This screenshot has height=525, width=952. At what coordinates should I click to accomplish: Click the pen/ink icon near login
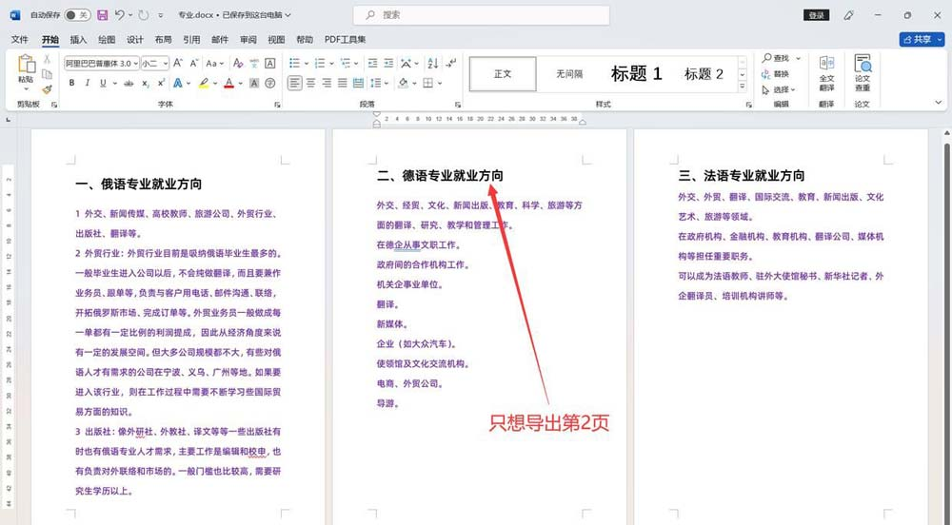point(849,15)
